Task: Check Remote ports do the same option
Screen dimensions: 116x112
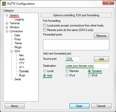Action: pos(45,30)
